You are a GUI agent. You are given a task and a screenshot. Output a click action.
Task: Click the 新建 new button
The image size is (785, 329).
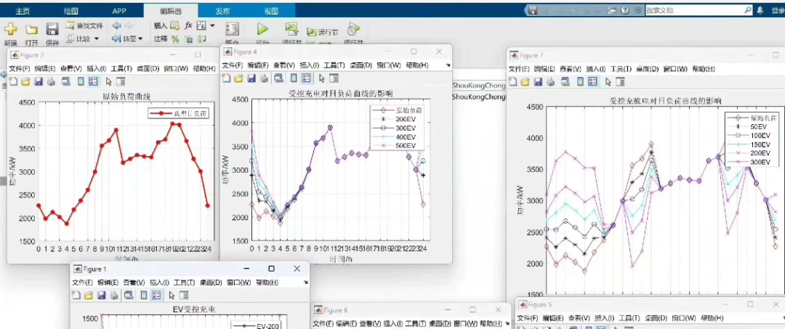tap(10, 34)
